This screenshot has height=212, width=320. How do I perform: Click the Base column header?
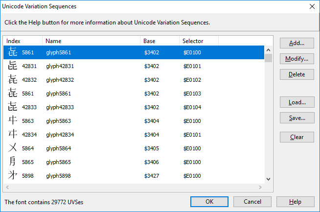(160, 41)
